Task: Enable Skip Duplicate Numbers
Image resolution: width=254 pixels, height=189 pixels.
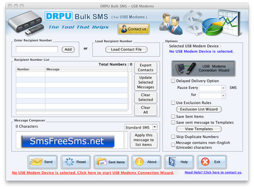Action: click(x=173, y=137)
